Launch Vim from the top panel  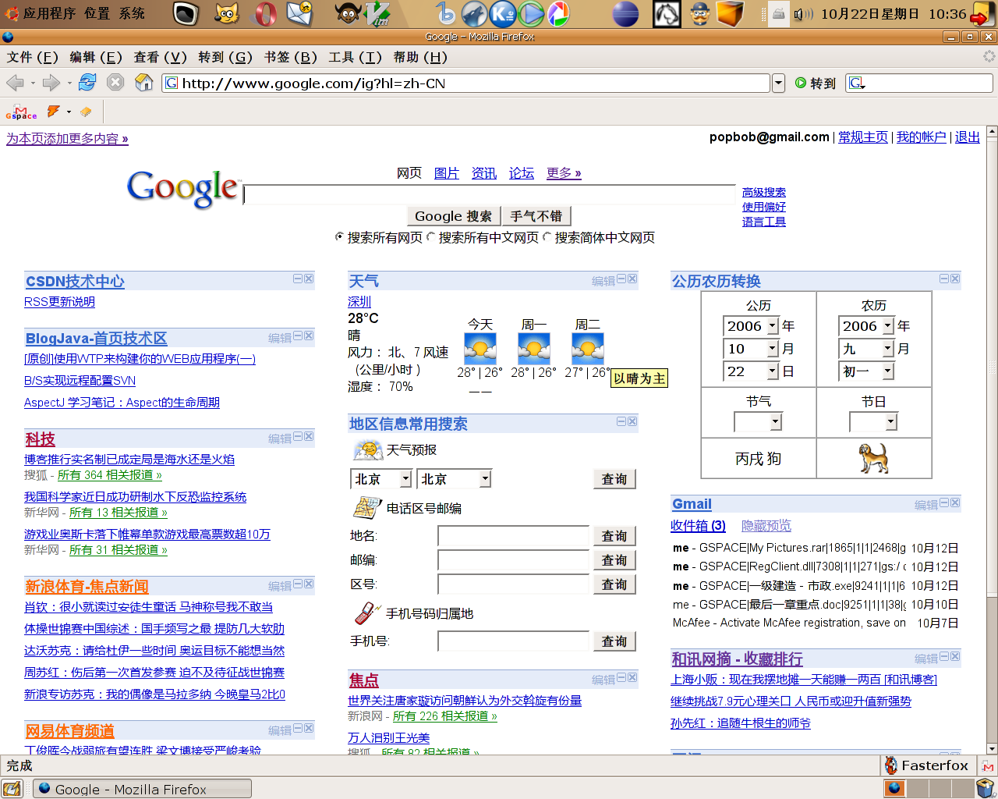[378, 13]
